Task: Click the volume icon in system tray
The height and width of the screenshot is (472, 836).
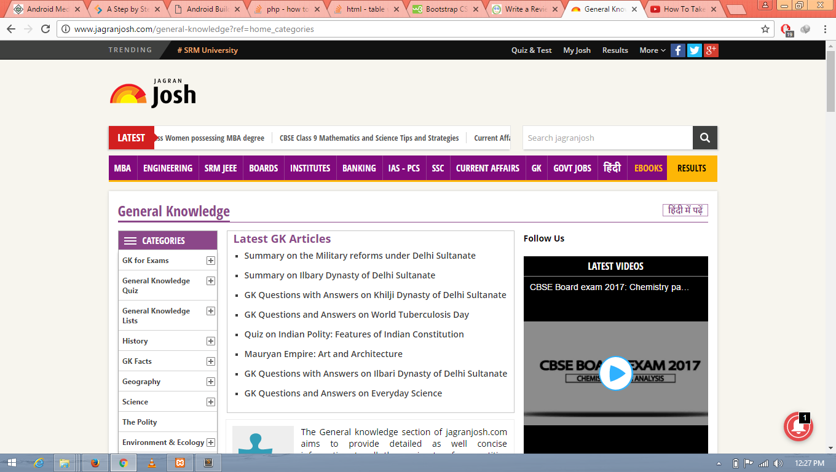Action: coord(778,463)
